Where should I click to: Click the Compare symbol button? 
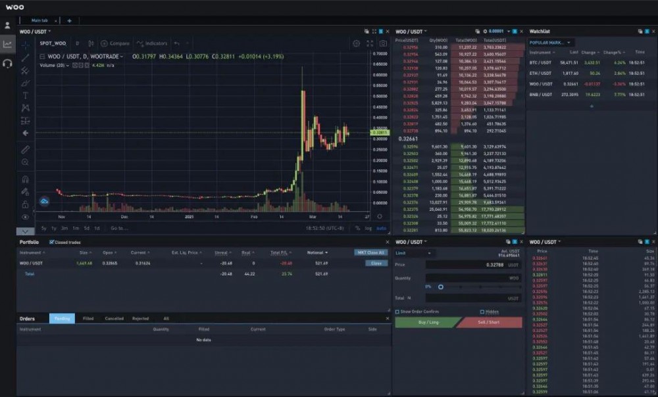(x=115, y=43)
